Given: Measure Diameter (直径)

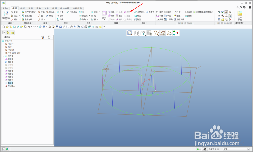Looking at the screenshot, I should 168,12.
